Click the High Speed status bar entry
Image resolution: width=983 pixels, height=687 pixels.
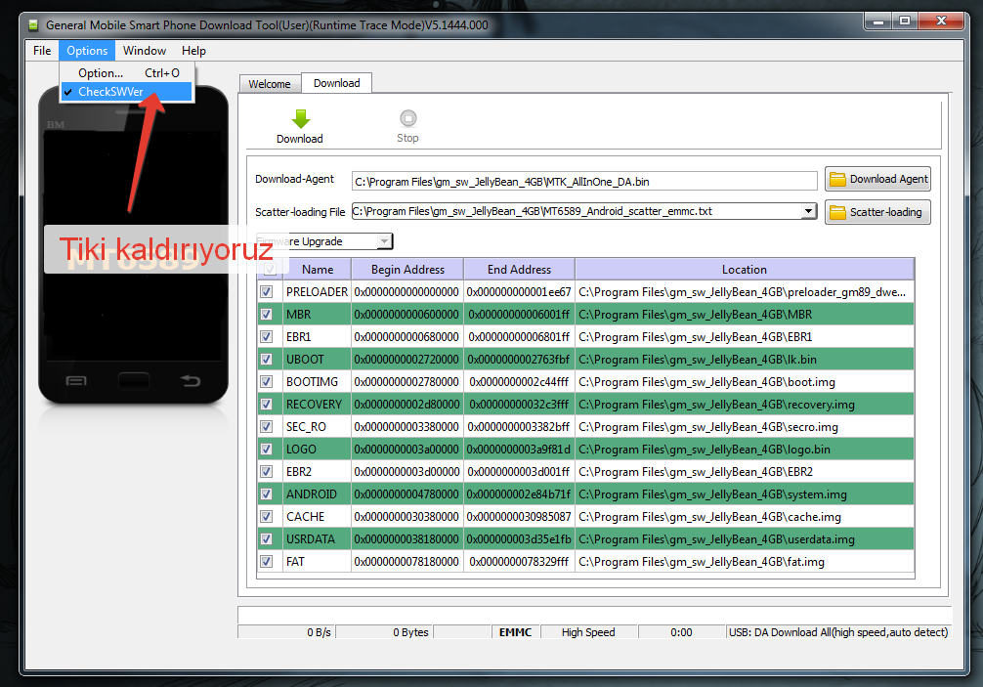point(588,632)
